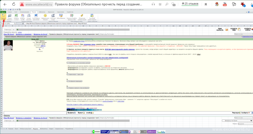
Task: Click the Ответить link below the post
Action: click(x=7, y=115)
